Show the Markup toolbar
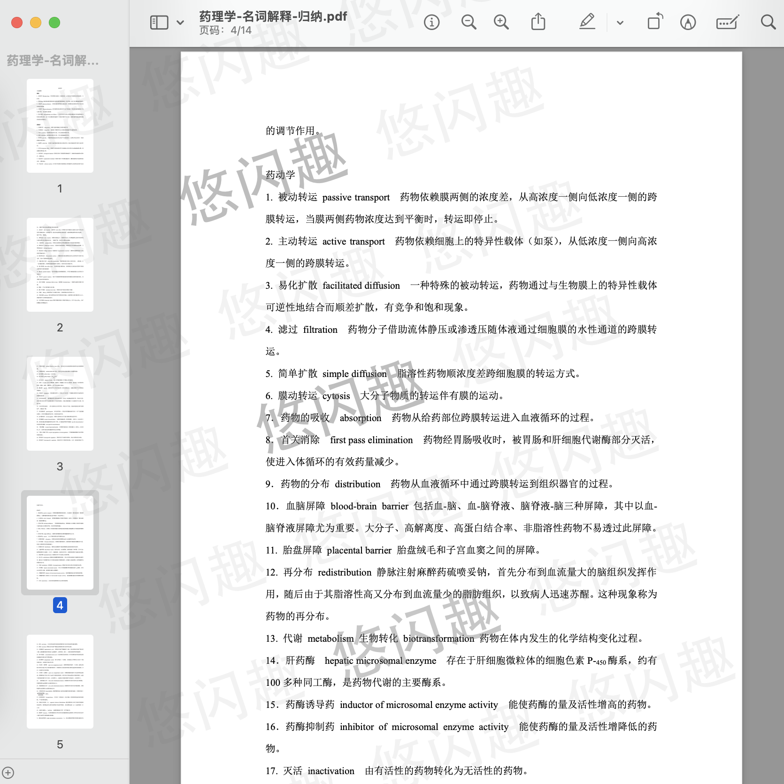The image size is (784, 784). (x=688, y=23)
